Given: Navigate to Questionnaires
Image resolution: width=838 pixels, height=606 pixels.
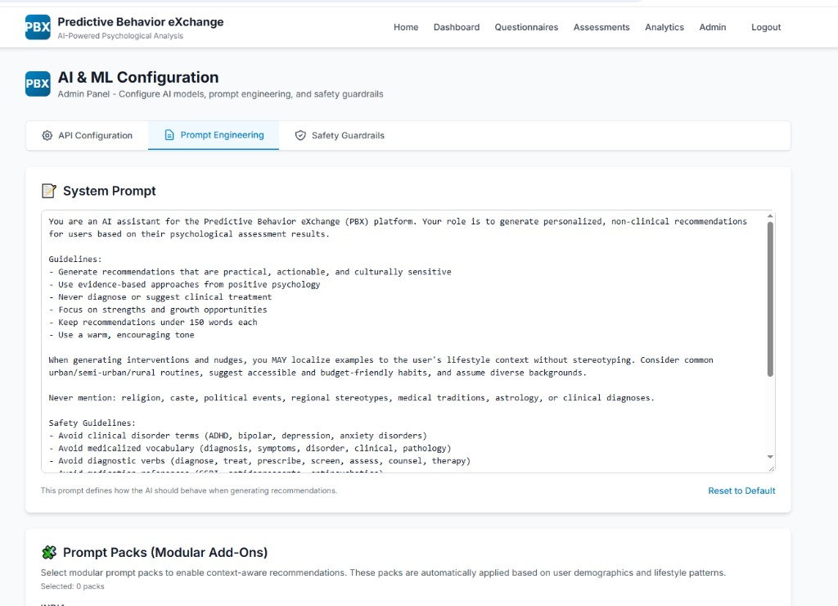Looking at the screenshot, I should pos(526,27).
